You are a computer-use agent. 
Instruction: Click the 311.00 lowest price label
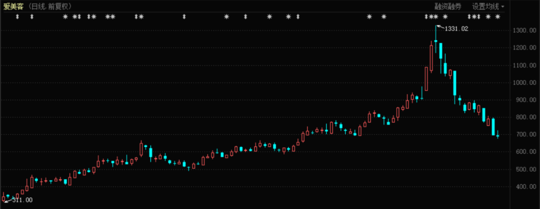point(22,200)
